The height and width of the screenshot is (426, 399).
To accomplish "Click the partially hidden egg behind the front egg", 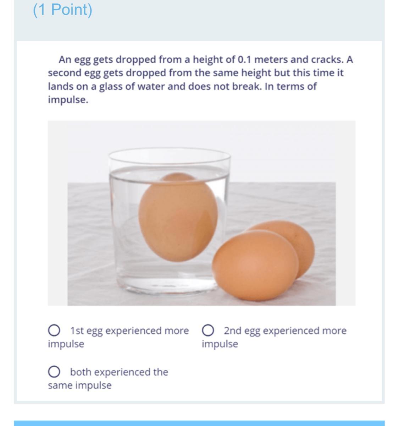I will (298, 241).
